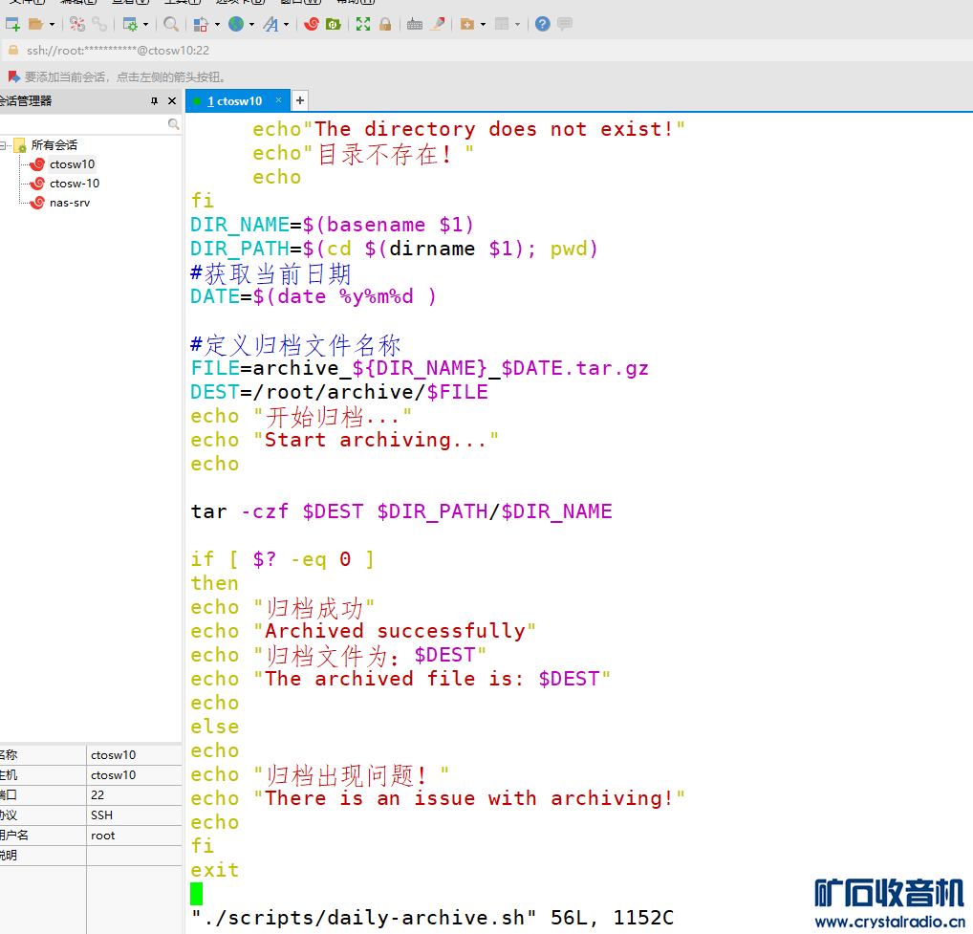Viewport: 973px width, 934px height.
Task: Click the New Session toolbar icon
Action: coord(12,24)
